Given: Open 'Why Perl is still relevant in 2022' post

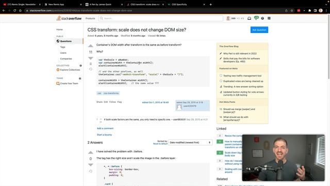Looking at the screenshot, I should 240,54.
